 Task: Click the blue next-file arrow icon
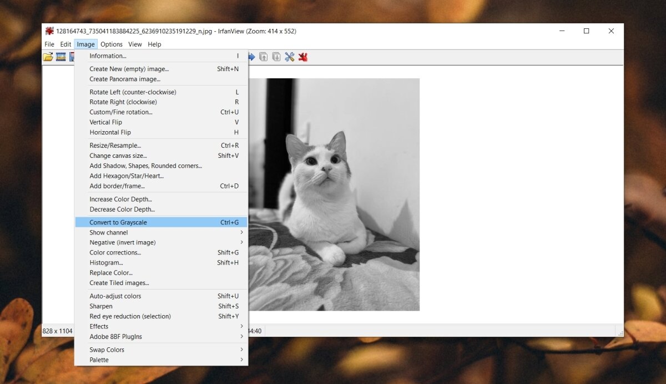(x=251, y=56)
